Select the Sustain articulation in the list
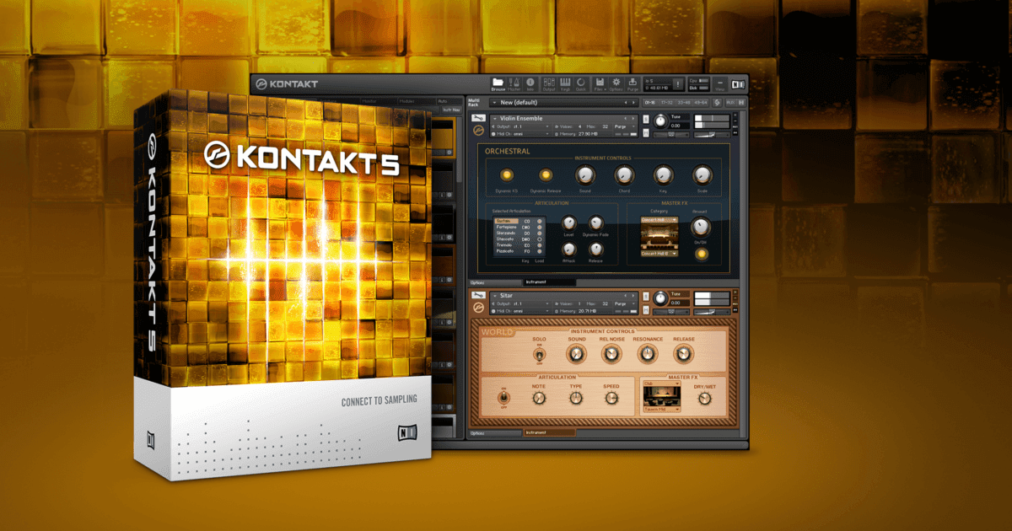 [x=506, y=221]
